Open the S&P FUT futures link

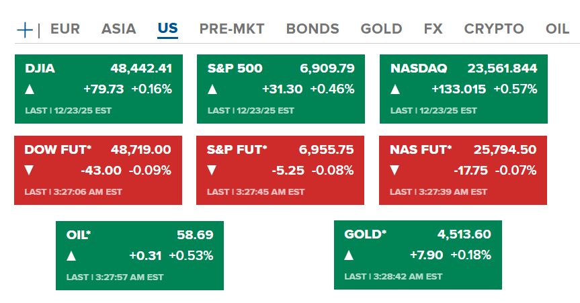(237, 149)
